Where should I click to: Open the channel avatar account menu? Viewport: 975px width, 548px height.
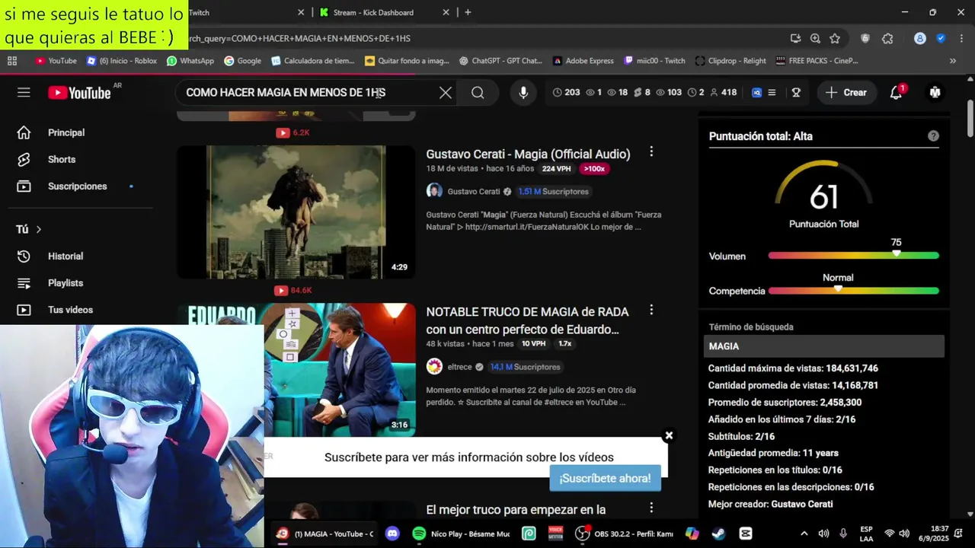click(935, 92)
